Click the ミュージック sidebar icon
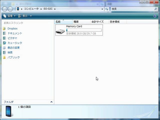Screen dimensions: 160x120 4,43
